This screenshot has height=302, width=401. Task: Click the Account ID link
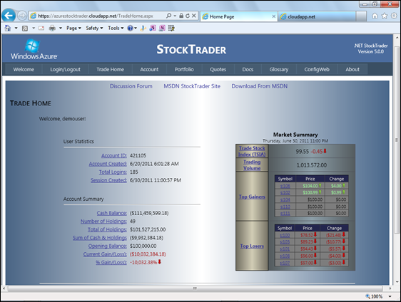[x=113, y=155]
